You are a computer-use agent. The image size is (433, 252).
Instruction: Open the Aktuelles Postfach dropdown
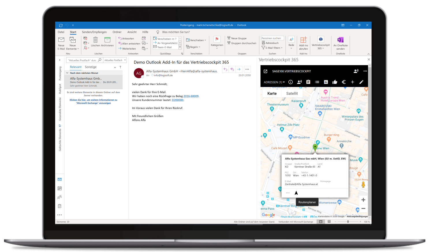(115, 60)
